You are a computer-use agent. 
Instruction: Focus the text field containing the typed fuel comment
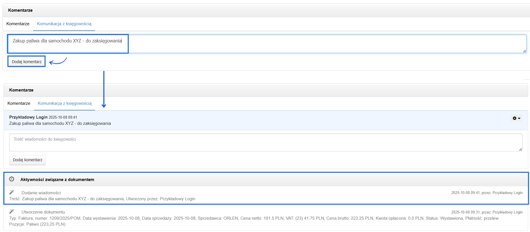click(267, 44)
